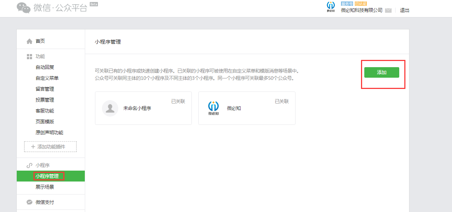The width and height of the screenshot is (452, 212).
Task: Click the 未命名小程序 default avatar
Action: coord(110,108)
